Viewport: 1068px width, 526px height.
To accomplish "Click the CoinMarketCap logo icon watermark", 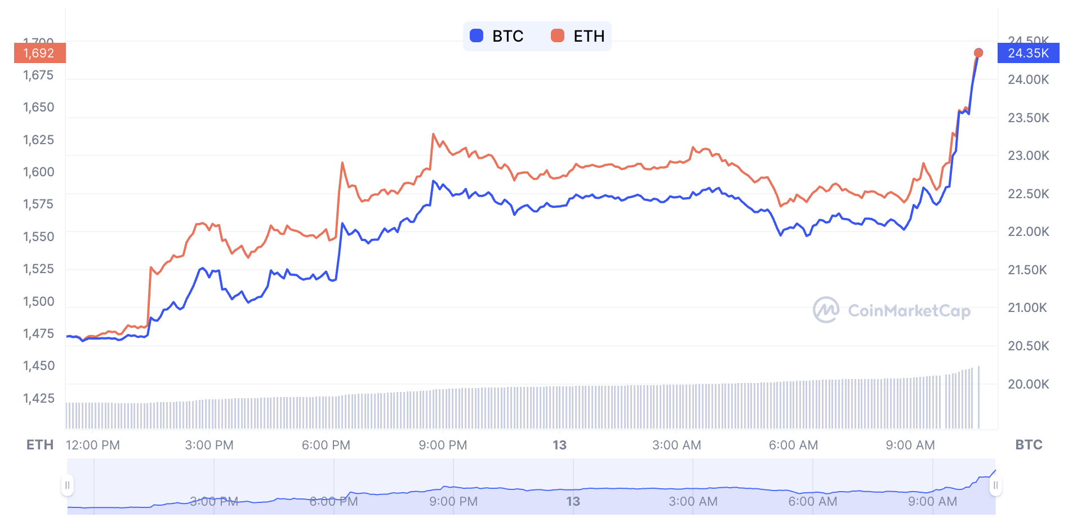I will pyautogui.click(x=826, y=310).
